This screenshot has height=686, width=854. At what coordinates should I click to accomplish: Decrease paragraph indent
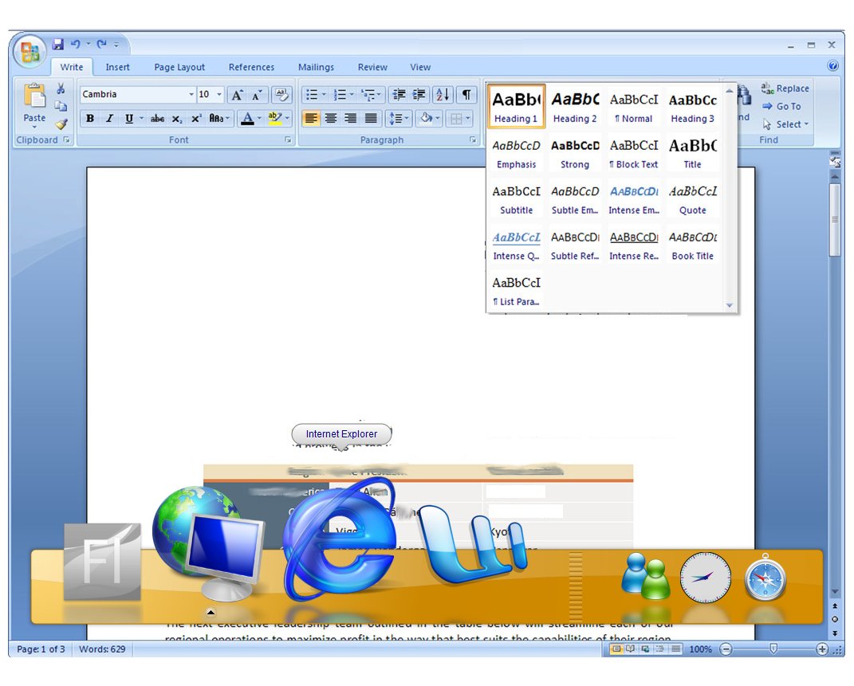399,95
